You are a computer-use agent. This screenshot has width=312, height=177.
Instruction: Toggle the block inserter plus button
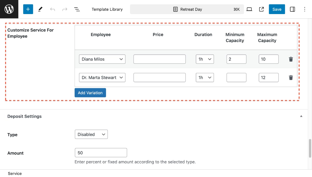click(x=28, y=9)
